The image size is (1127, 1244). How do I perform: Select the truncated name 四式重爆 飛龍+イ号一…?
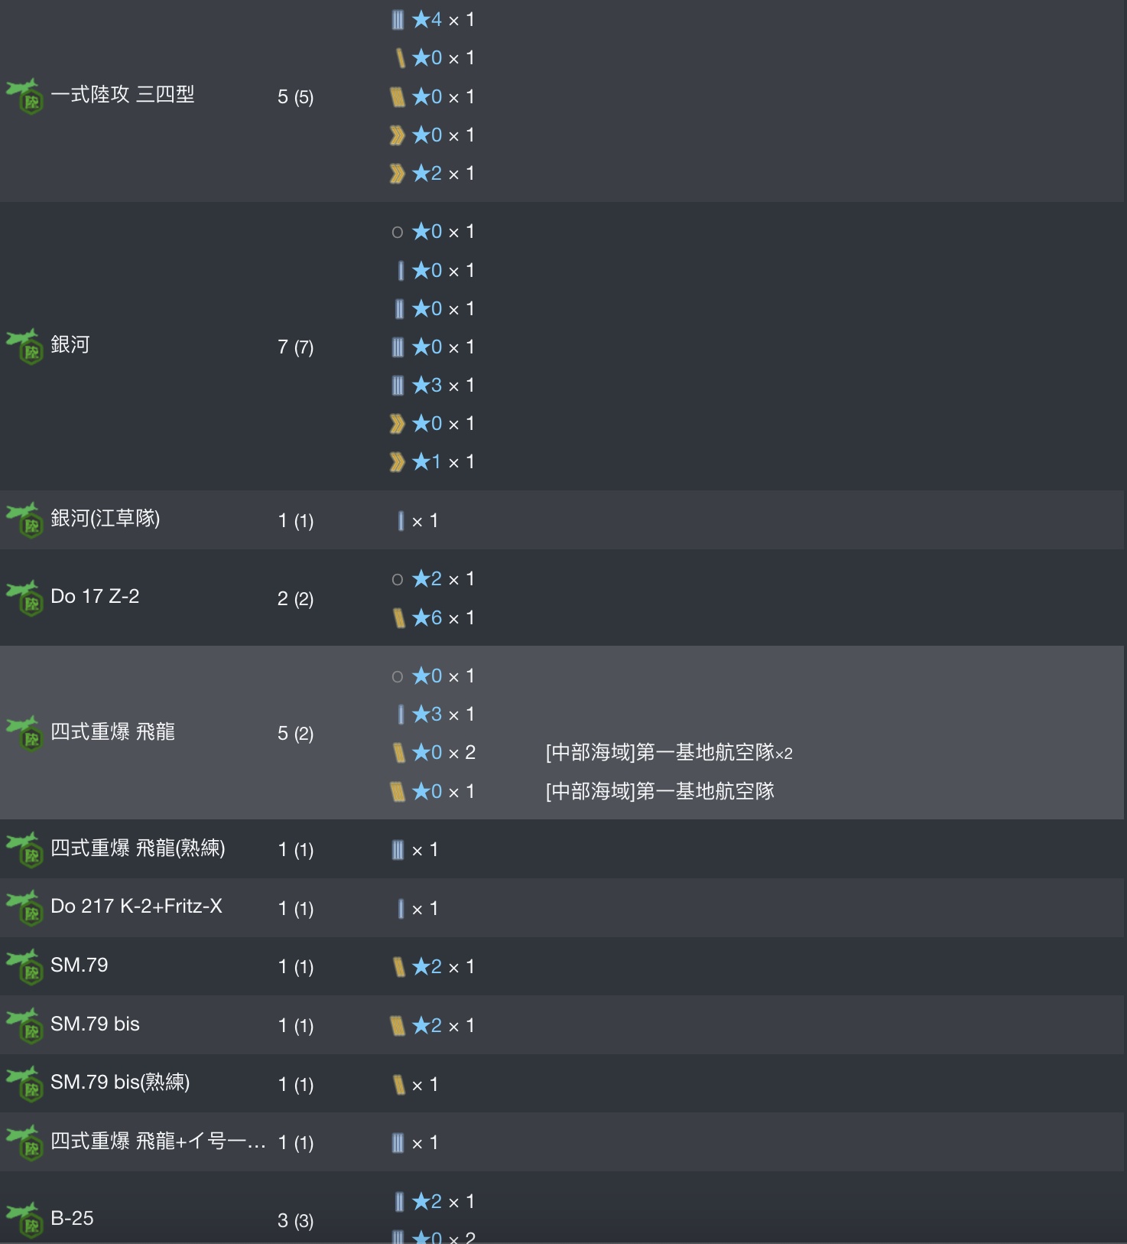tap(158, 1141)
